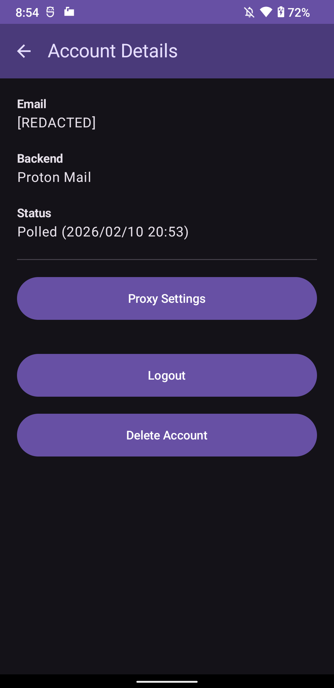Select the Proton Mail backend text
Image resolution: width=334 pixels, height=688 pixels.
coord(54,177)
